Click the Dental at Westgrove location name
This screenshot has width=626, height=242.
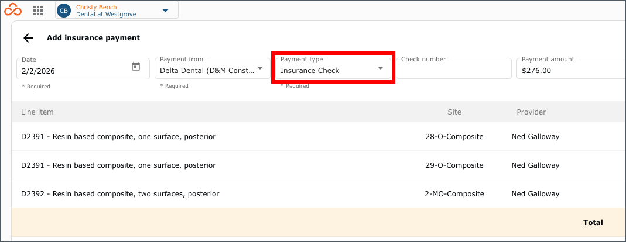[x=106, y=15]
